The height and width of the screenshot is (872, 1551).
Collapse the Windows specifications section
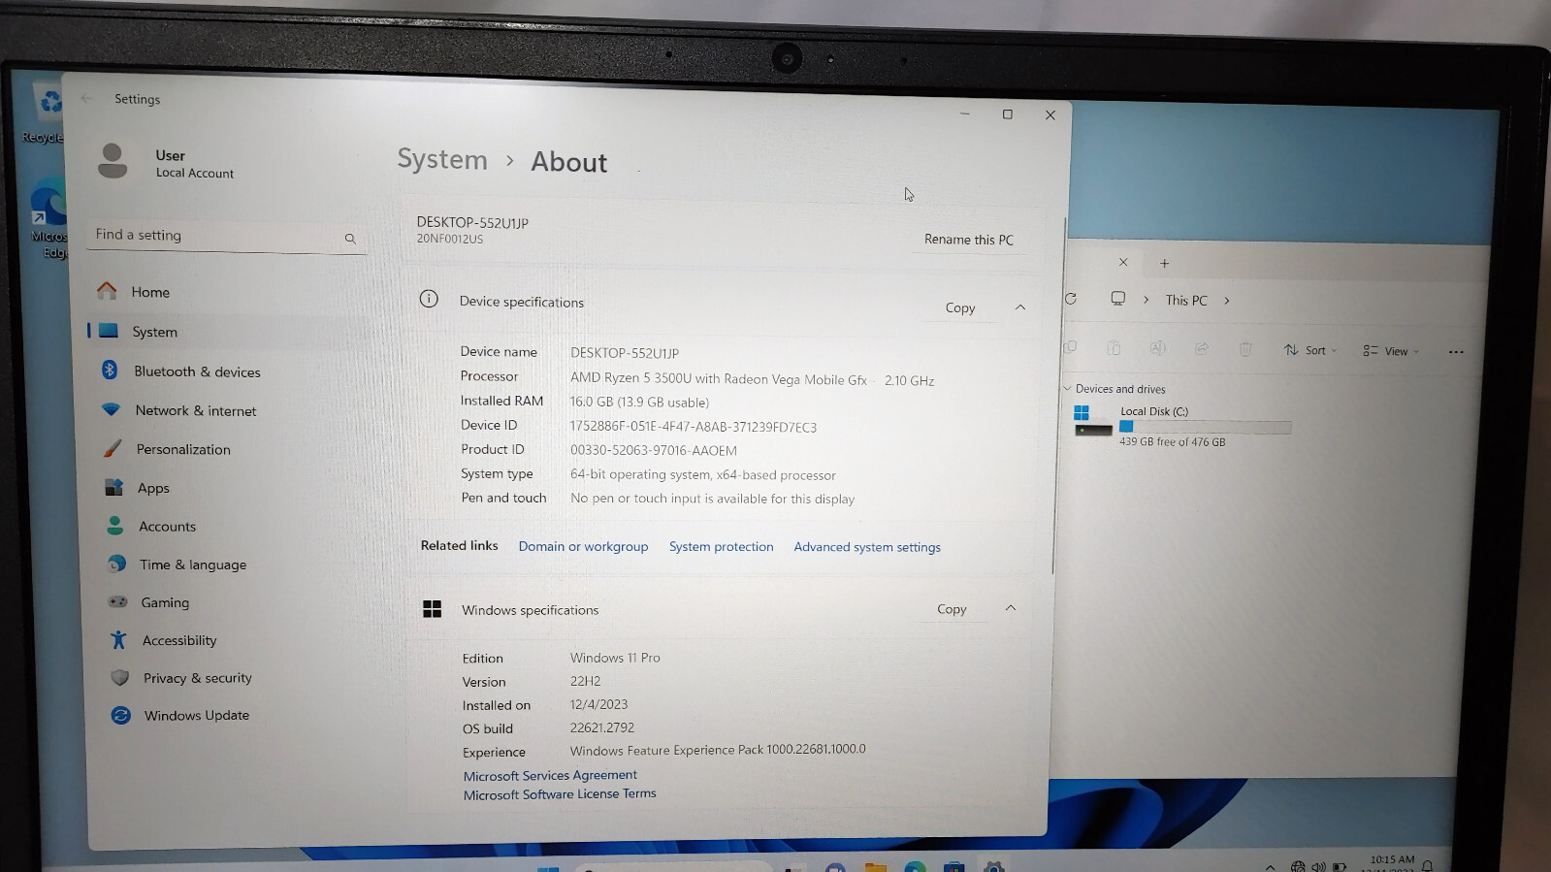click(1011, 608)
